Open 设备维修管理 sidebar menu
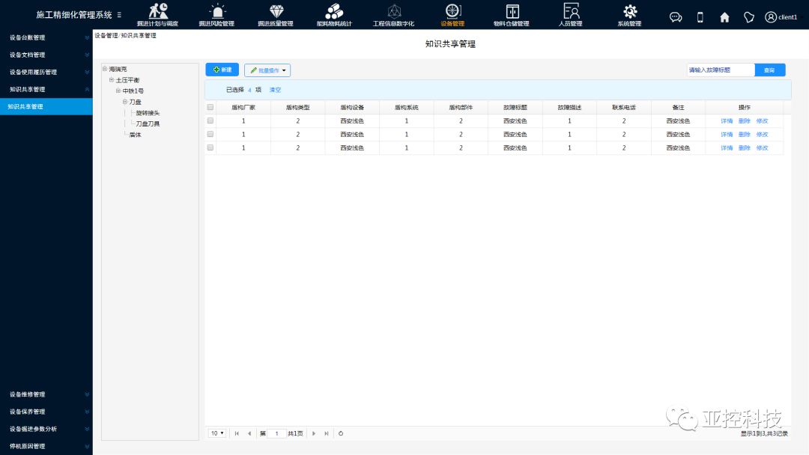 pos(46,394)
